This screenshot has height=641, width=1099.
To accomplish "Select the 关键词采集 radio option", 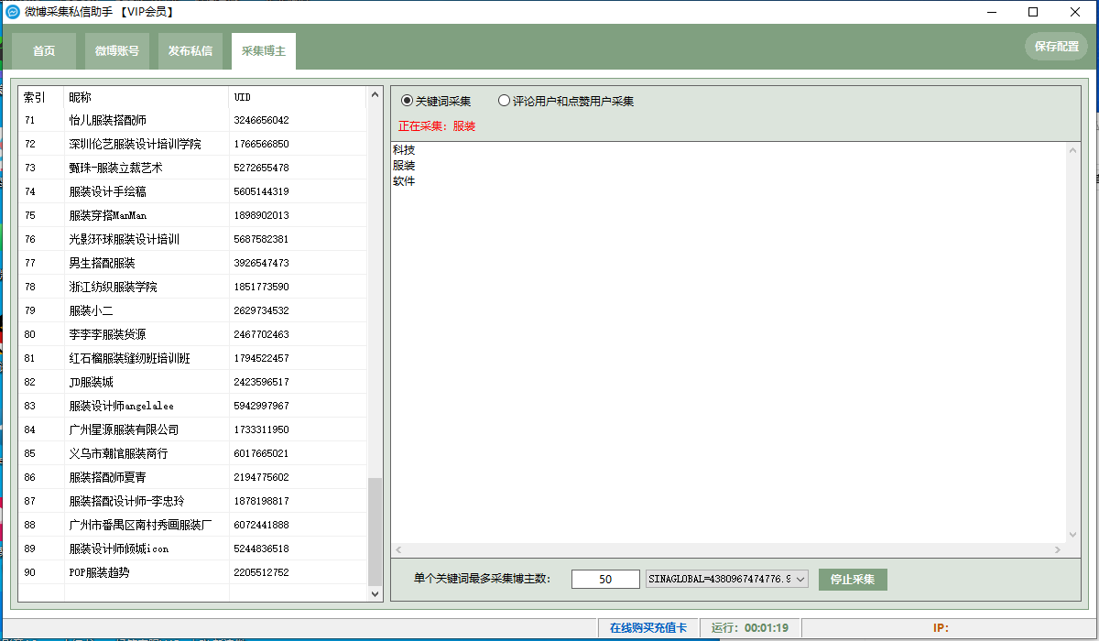I will 408,101.
